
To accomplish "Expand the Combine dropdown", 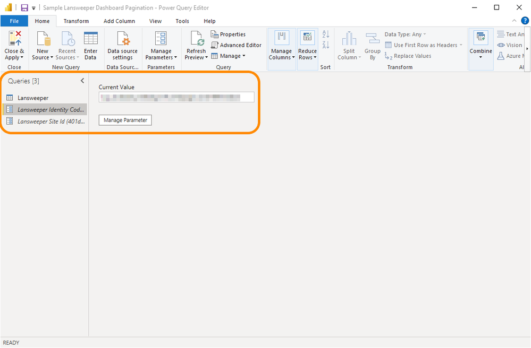I will pyautogui.click(x=481, y=57).
